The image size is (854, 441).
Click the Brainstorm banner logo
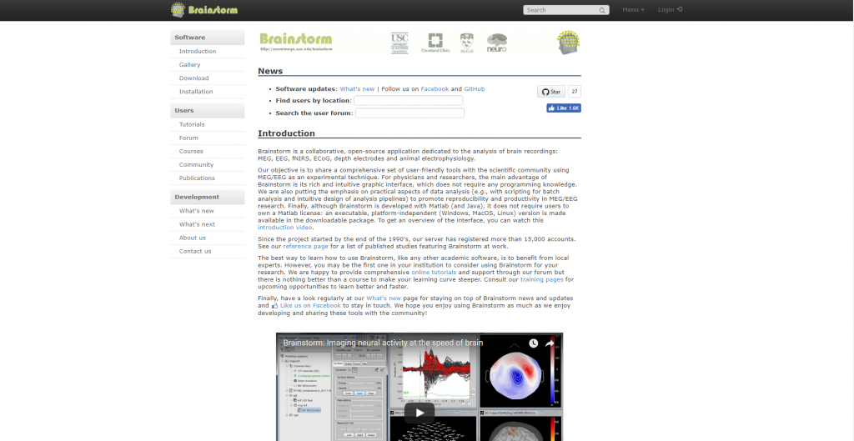(296, 42)
